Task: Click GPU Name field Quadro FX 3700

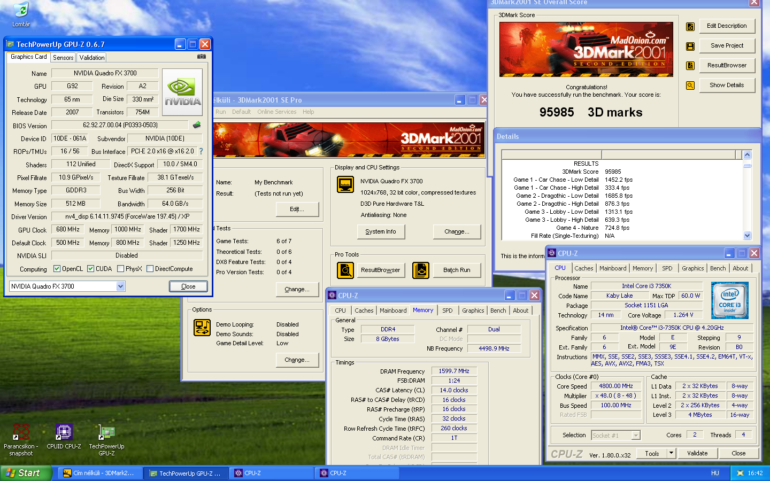Action: click(x=105, y=73)
